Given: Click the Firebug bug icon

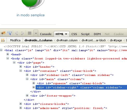Looking at the screenshot, I should 3,33.
